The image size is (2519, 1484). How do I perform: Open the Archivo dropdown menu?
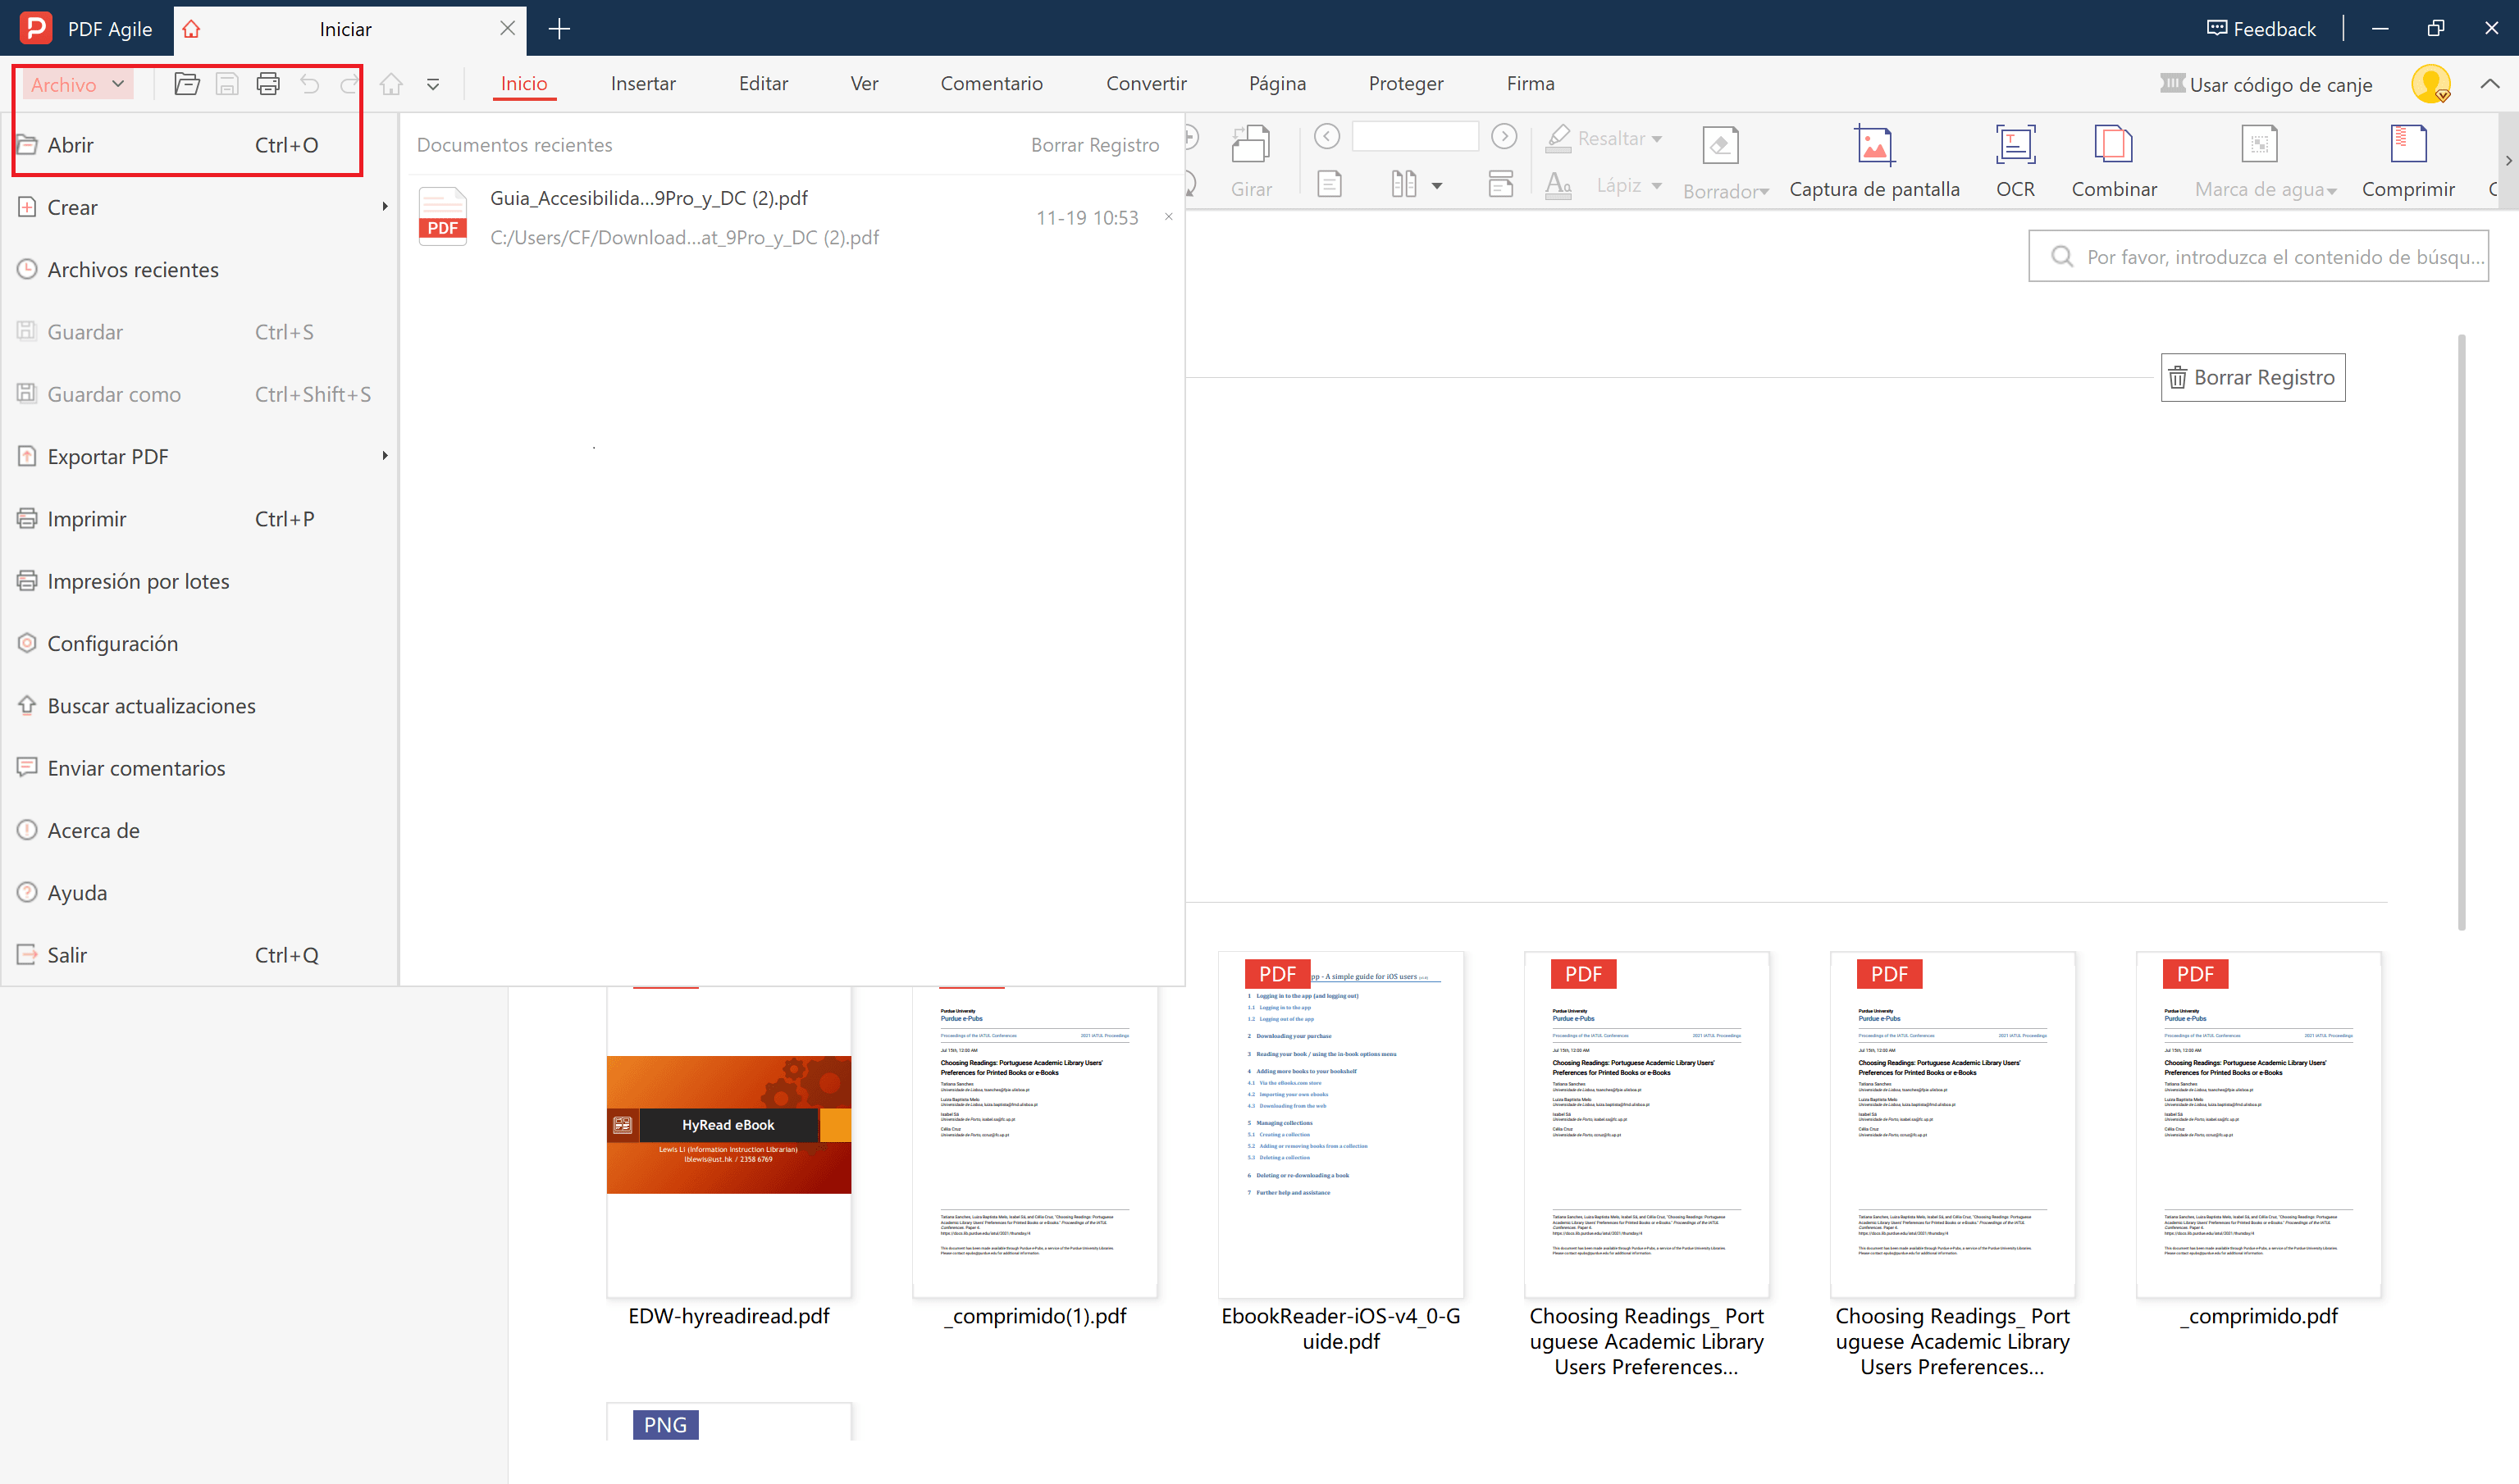click(x=77, y=84)
